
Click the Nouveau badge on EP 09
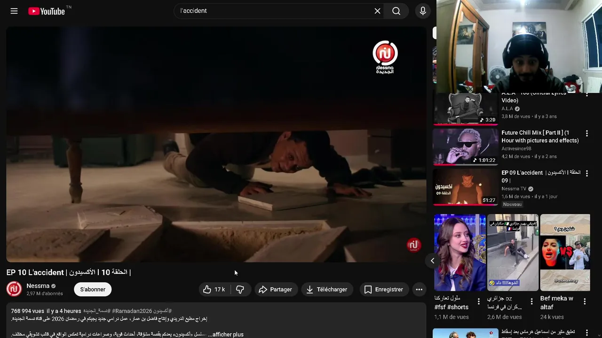[x=512, y=204]
